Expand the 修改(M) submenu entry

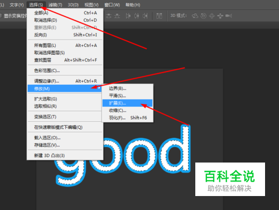pyautogui.click(x=64, y=89)
